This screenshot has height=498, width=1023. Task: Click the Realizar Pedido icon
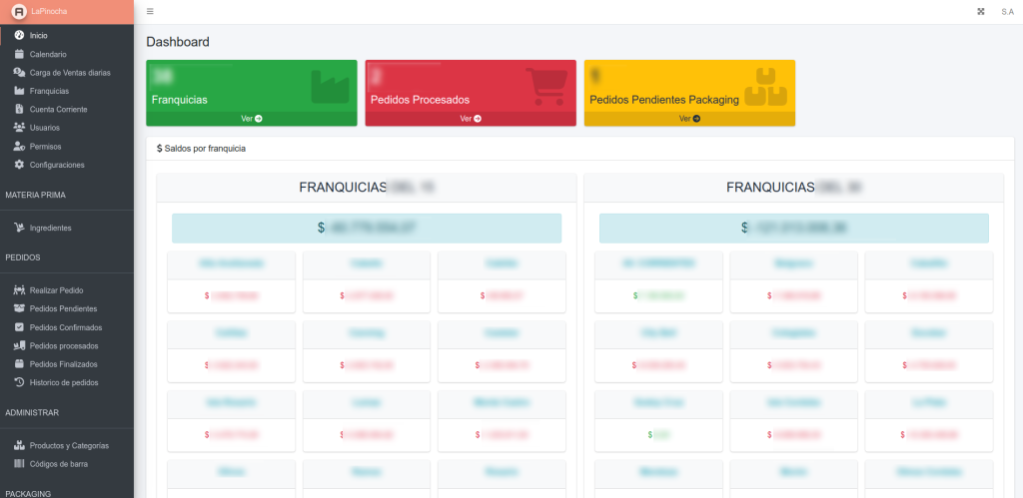[x=19, y=290]
